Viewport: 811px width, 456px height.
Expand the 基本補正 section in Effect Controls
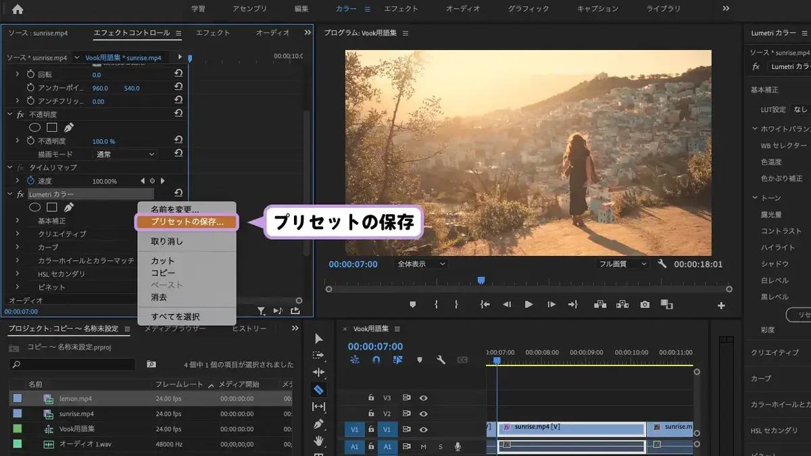coord(18,220)
